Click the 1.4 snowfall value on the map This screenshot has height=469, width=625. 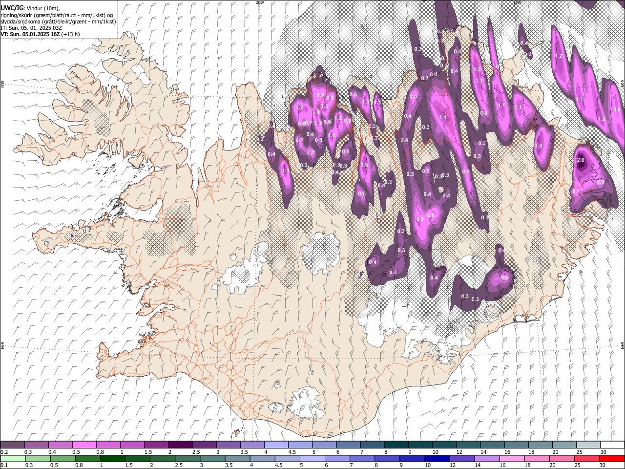tap(316, 112)
